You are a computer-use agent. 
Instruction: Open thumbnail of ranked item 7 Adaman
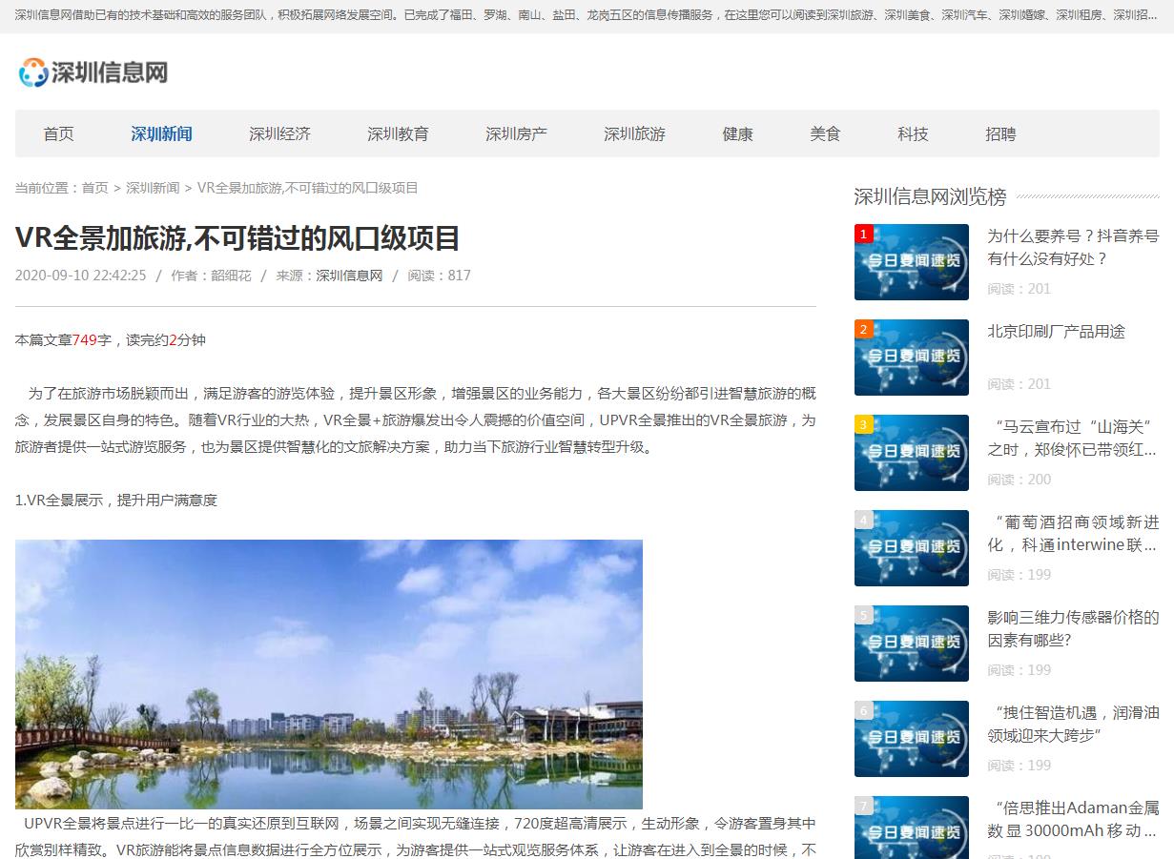pos(912,828)
